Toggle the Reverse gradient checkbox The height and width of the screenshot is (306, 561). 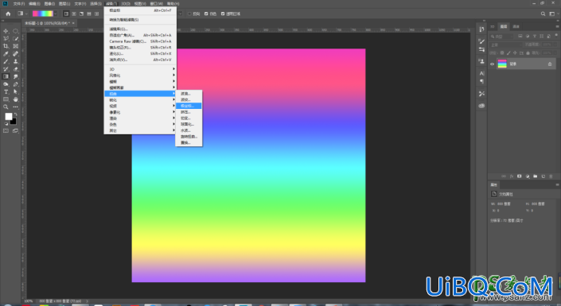pyautogui.click(x=189, y=14)
